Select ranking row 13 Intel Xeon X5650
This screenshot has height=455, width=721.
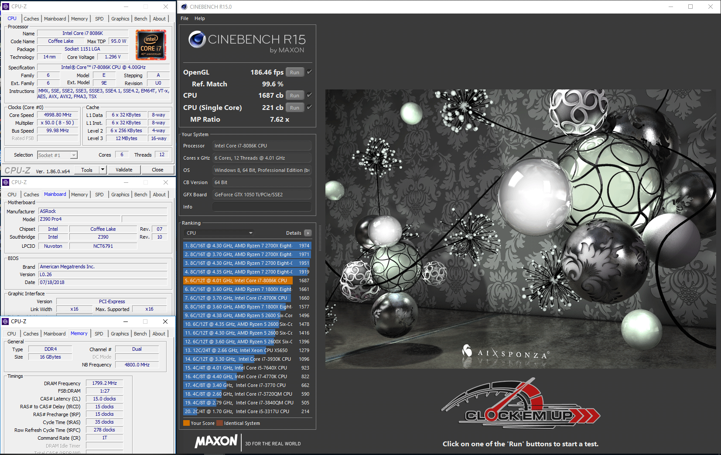coord(247,350)
